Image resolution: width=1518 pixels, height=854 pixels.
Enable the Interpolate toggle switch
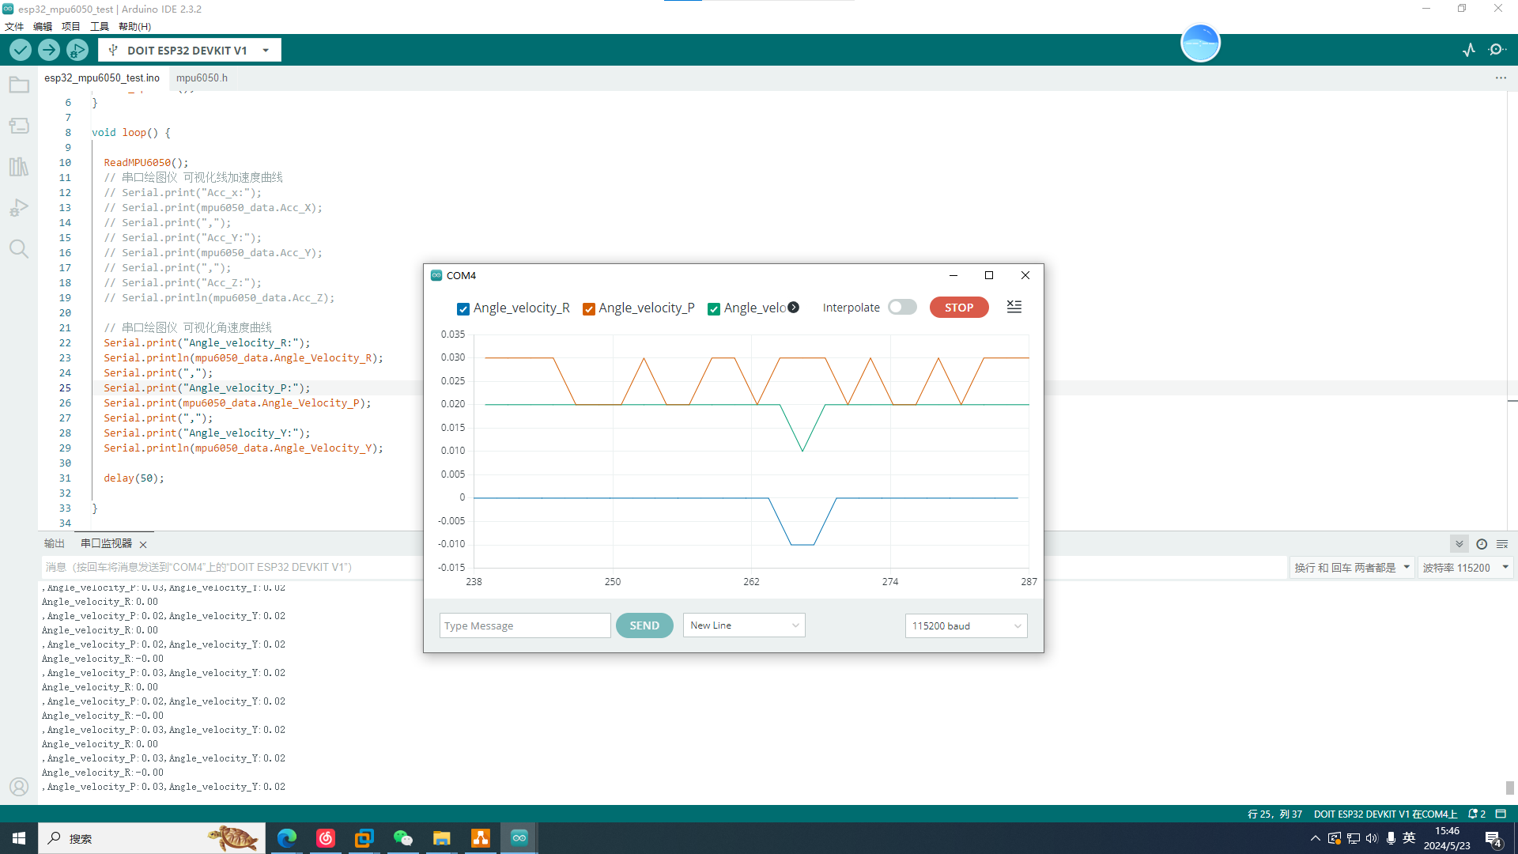902,307
